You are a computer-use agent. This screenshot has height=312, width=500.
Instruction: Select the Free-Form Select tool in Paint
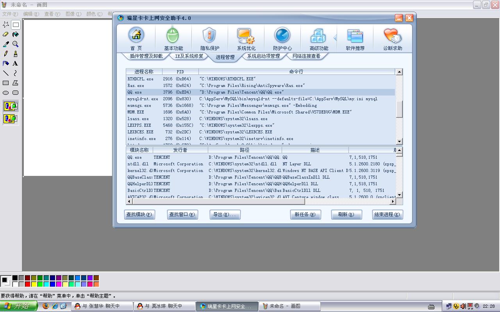click(6, 25)
